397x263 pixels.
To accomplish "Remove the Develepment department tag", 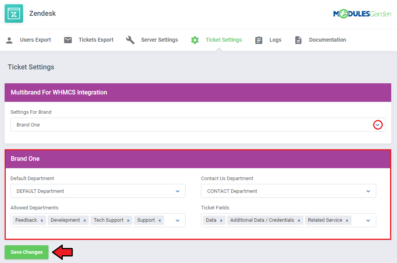I will click(x=85, y=221).
